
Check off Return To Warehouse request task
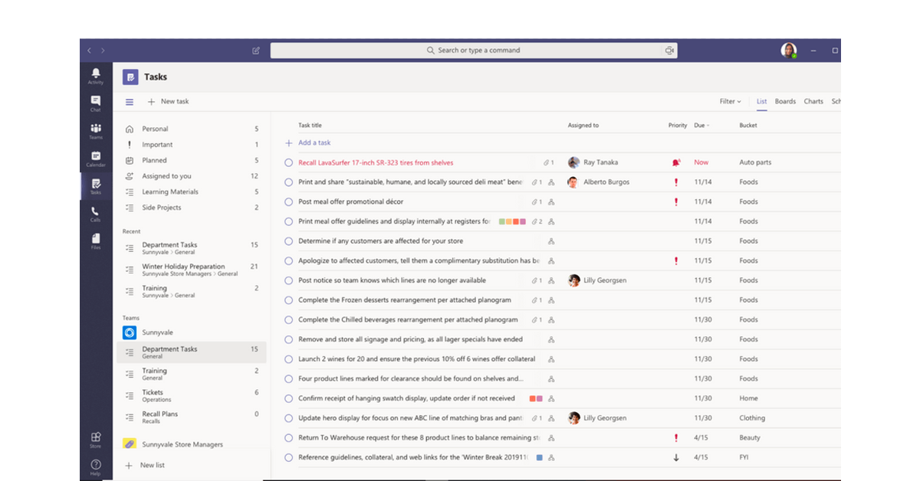coord(288,438)
